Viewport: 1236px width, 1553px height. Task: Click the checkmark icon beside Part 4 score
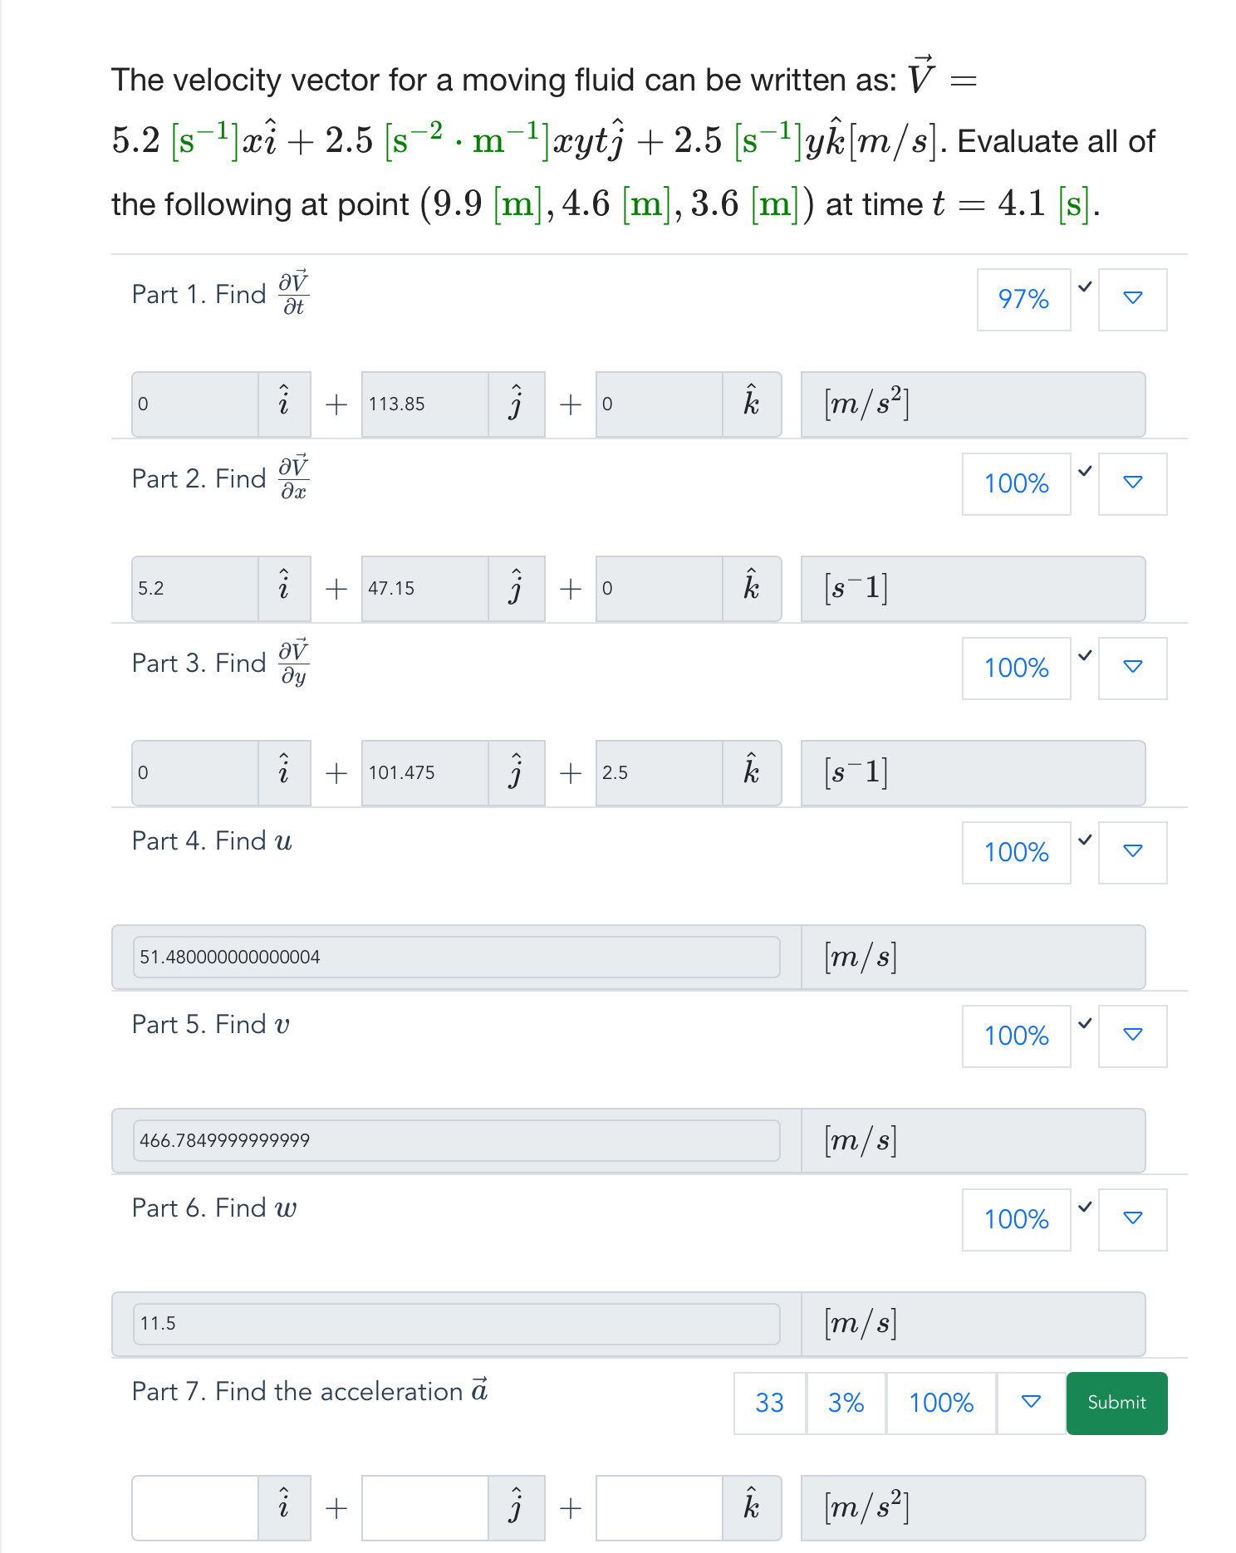1084,839
